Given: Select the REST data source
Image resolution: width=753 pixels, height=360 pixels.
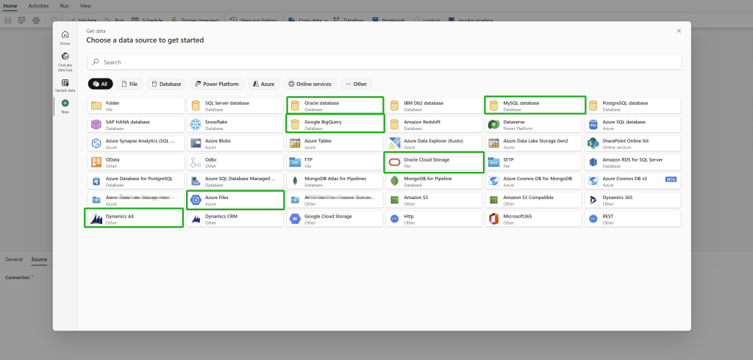Looking at the screenshot, I should click(633, 219).
